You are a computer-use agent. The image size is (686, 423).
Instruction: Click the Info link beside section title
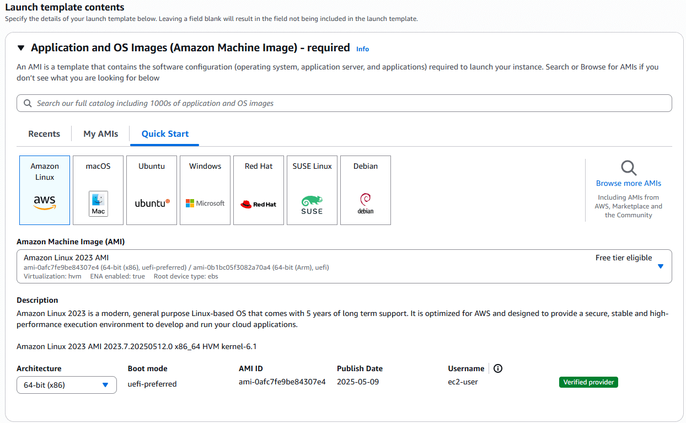pyautogui.click(x=362, y=49)
